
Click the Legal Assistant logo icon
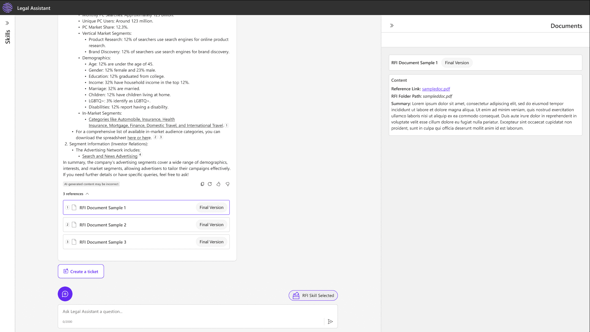[x=7, y=8]
